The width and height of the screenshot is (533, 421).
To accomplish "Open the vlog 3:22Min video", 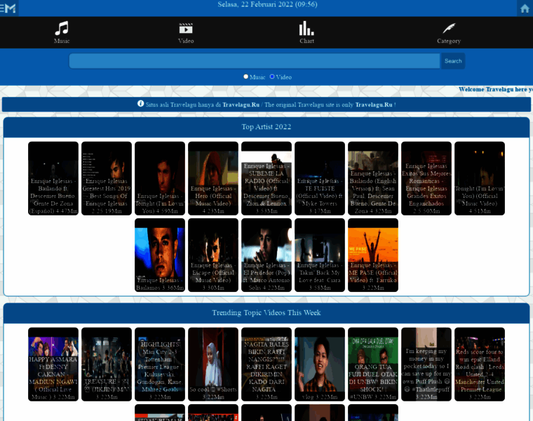I will (320, 365).
